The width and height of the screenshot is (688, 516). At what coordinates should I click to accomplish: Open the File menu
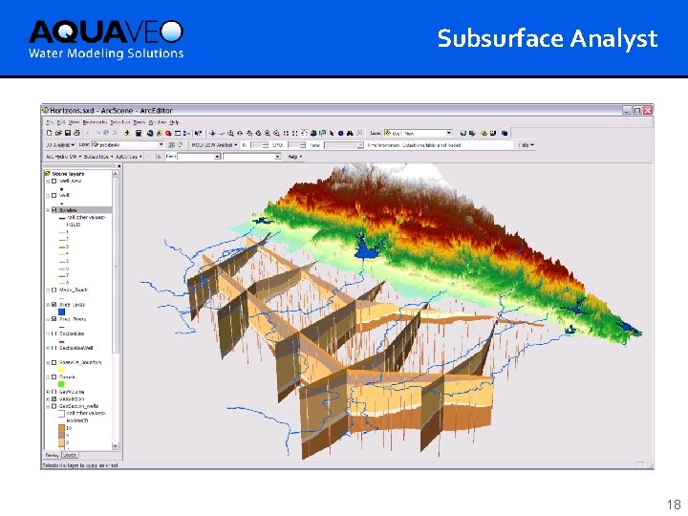pos(50,122)
